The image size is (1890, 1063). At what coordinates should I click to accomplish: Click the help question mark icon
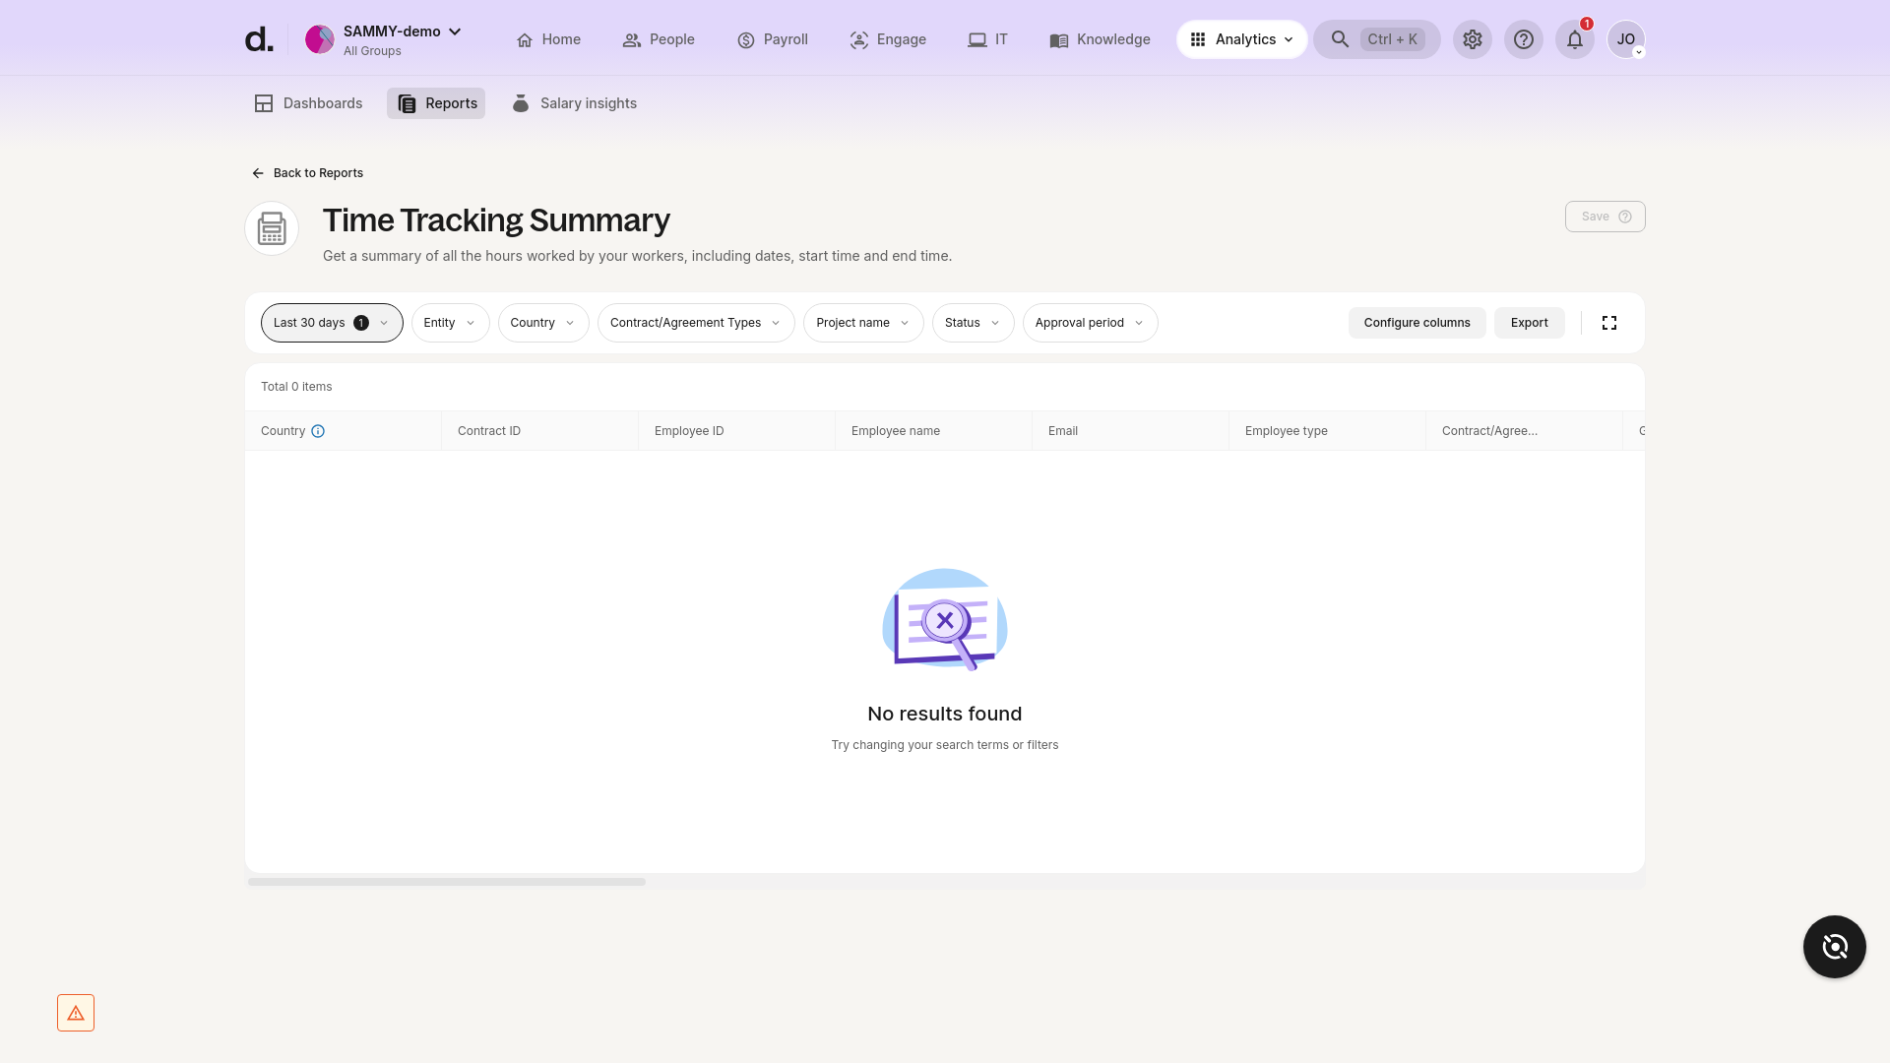(x=1524, y=39)
